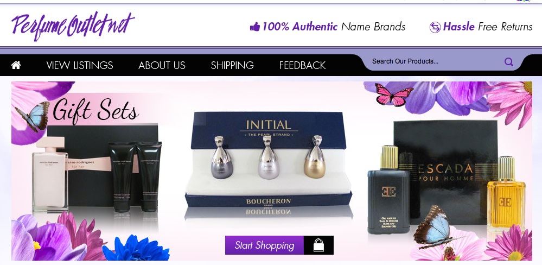Click the Start Shopping button

coord(279,245)
